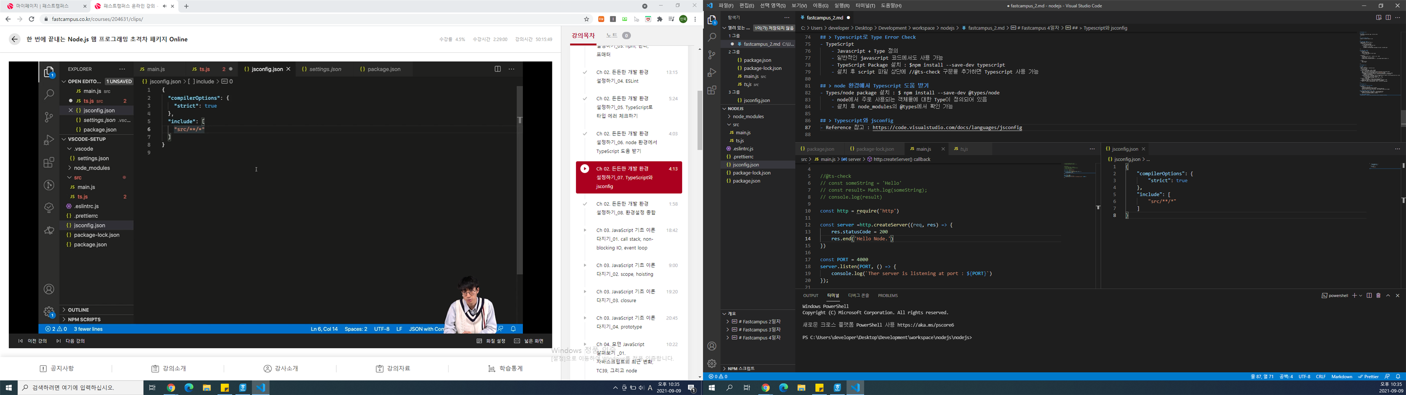
Task: Change language mode via Markdown in status bar
Action: 1342,377
